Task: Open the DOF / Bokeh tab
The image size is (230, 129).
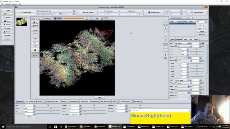Action: [x=31, y=101]
